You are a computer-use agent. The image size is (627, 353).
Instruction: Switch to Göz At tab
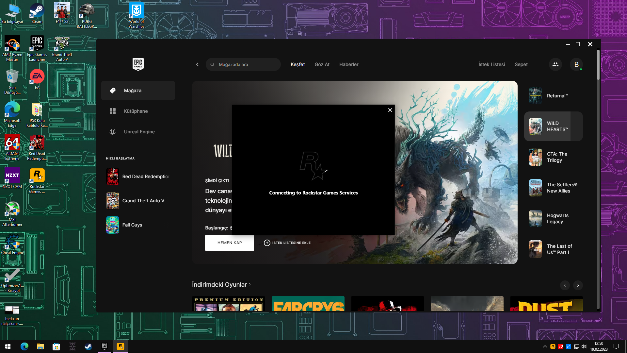click(x=322, y=64)
